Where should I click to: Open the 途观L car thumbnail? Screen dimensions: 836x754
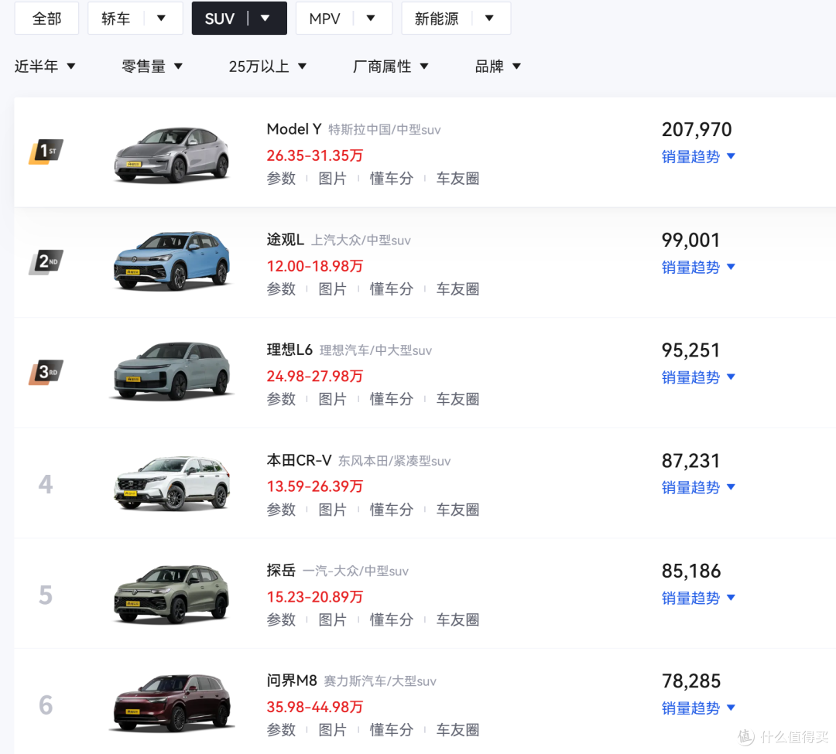tap(172, 261)
